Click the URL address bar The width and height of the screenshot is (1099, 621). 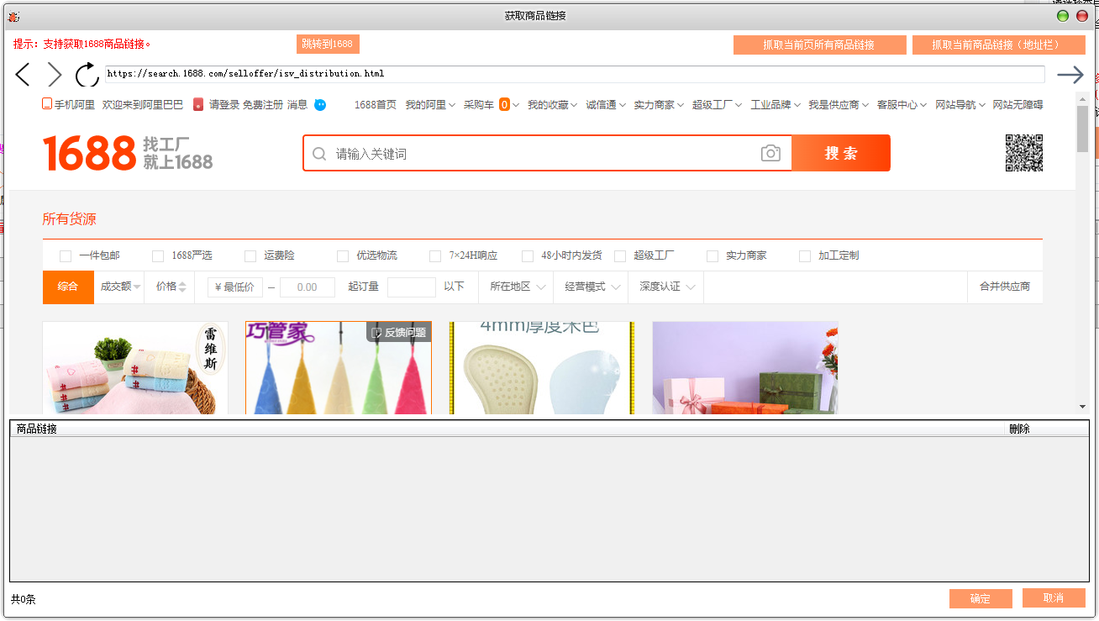coord(575,74)
